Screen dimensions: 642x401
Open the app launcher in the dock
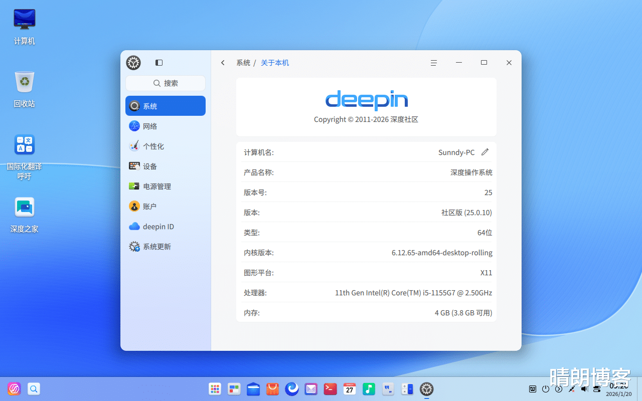pos(215,389)
